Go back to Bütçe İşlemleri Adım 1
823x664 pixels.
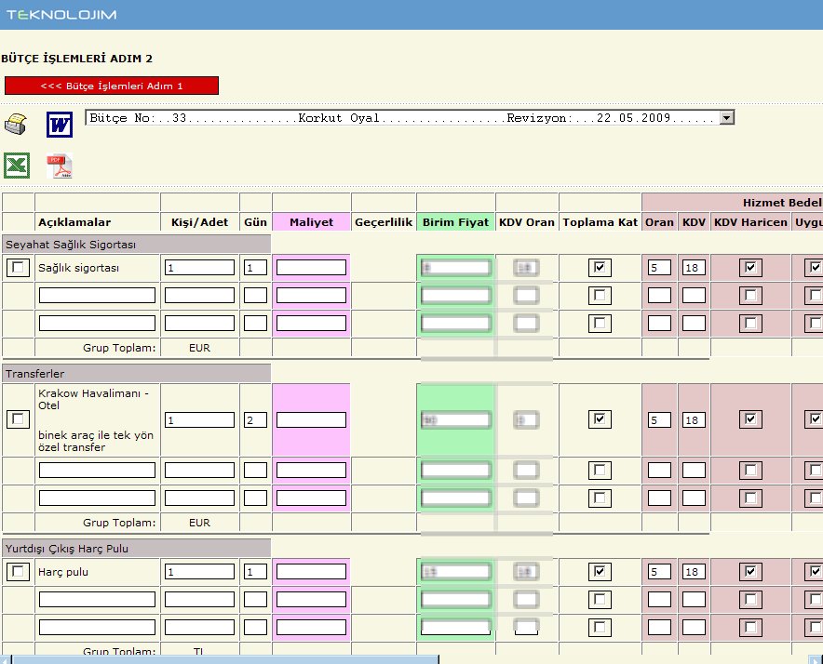112,86
